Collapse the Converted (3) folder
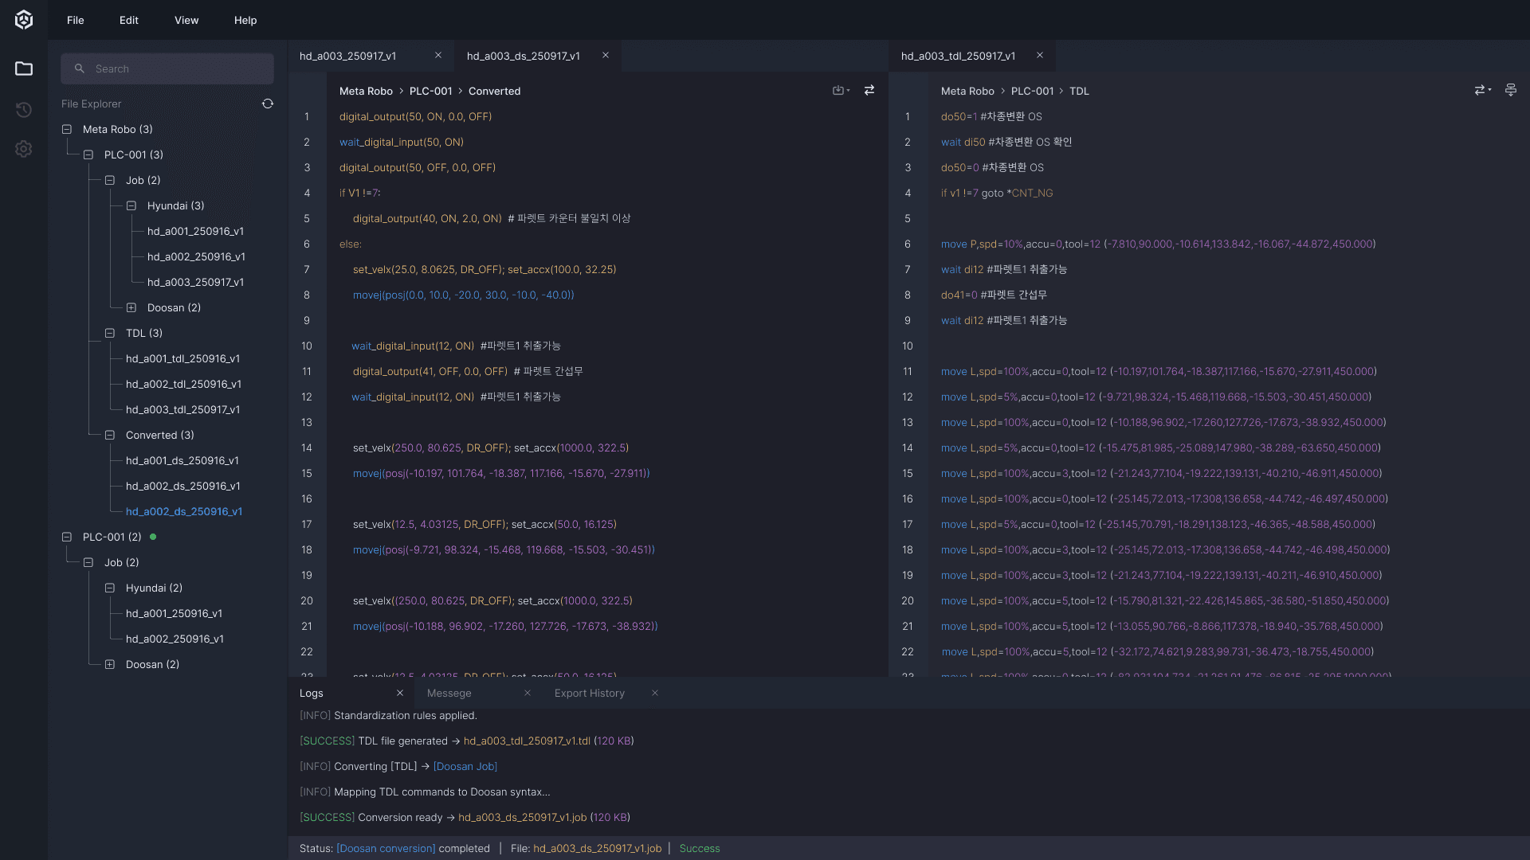The width and height of the screenshot is (1530, 860). [x=110, y=435]
